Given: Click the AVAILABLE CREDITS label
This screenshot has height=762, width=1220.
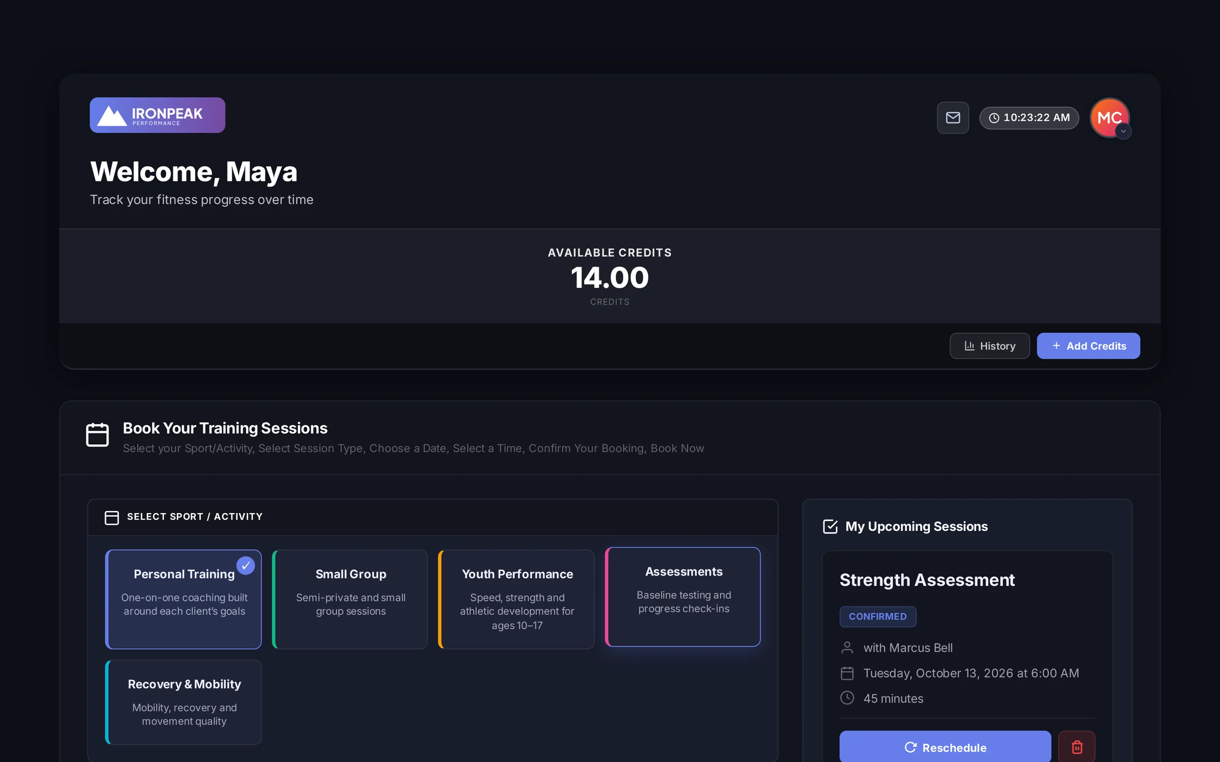Looking at the screenshot, I should pyautogui.click(x=610, y=253).
